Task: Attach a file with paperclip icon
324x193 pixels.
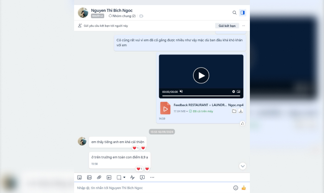Action: click(x=99, y=177)
